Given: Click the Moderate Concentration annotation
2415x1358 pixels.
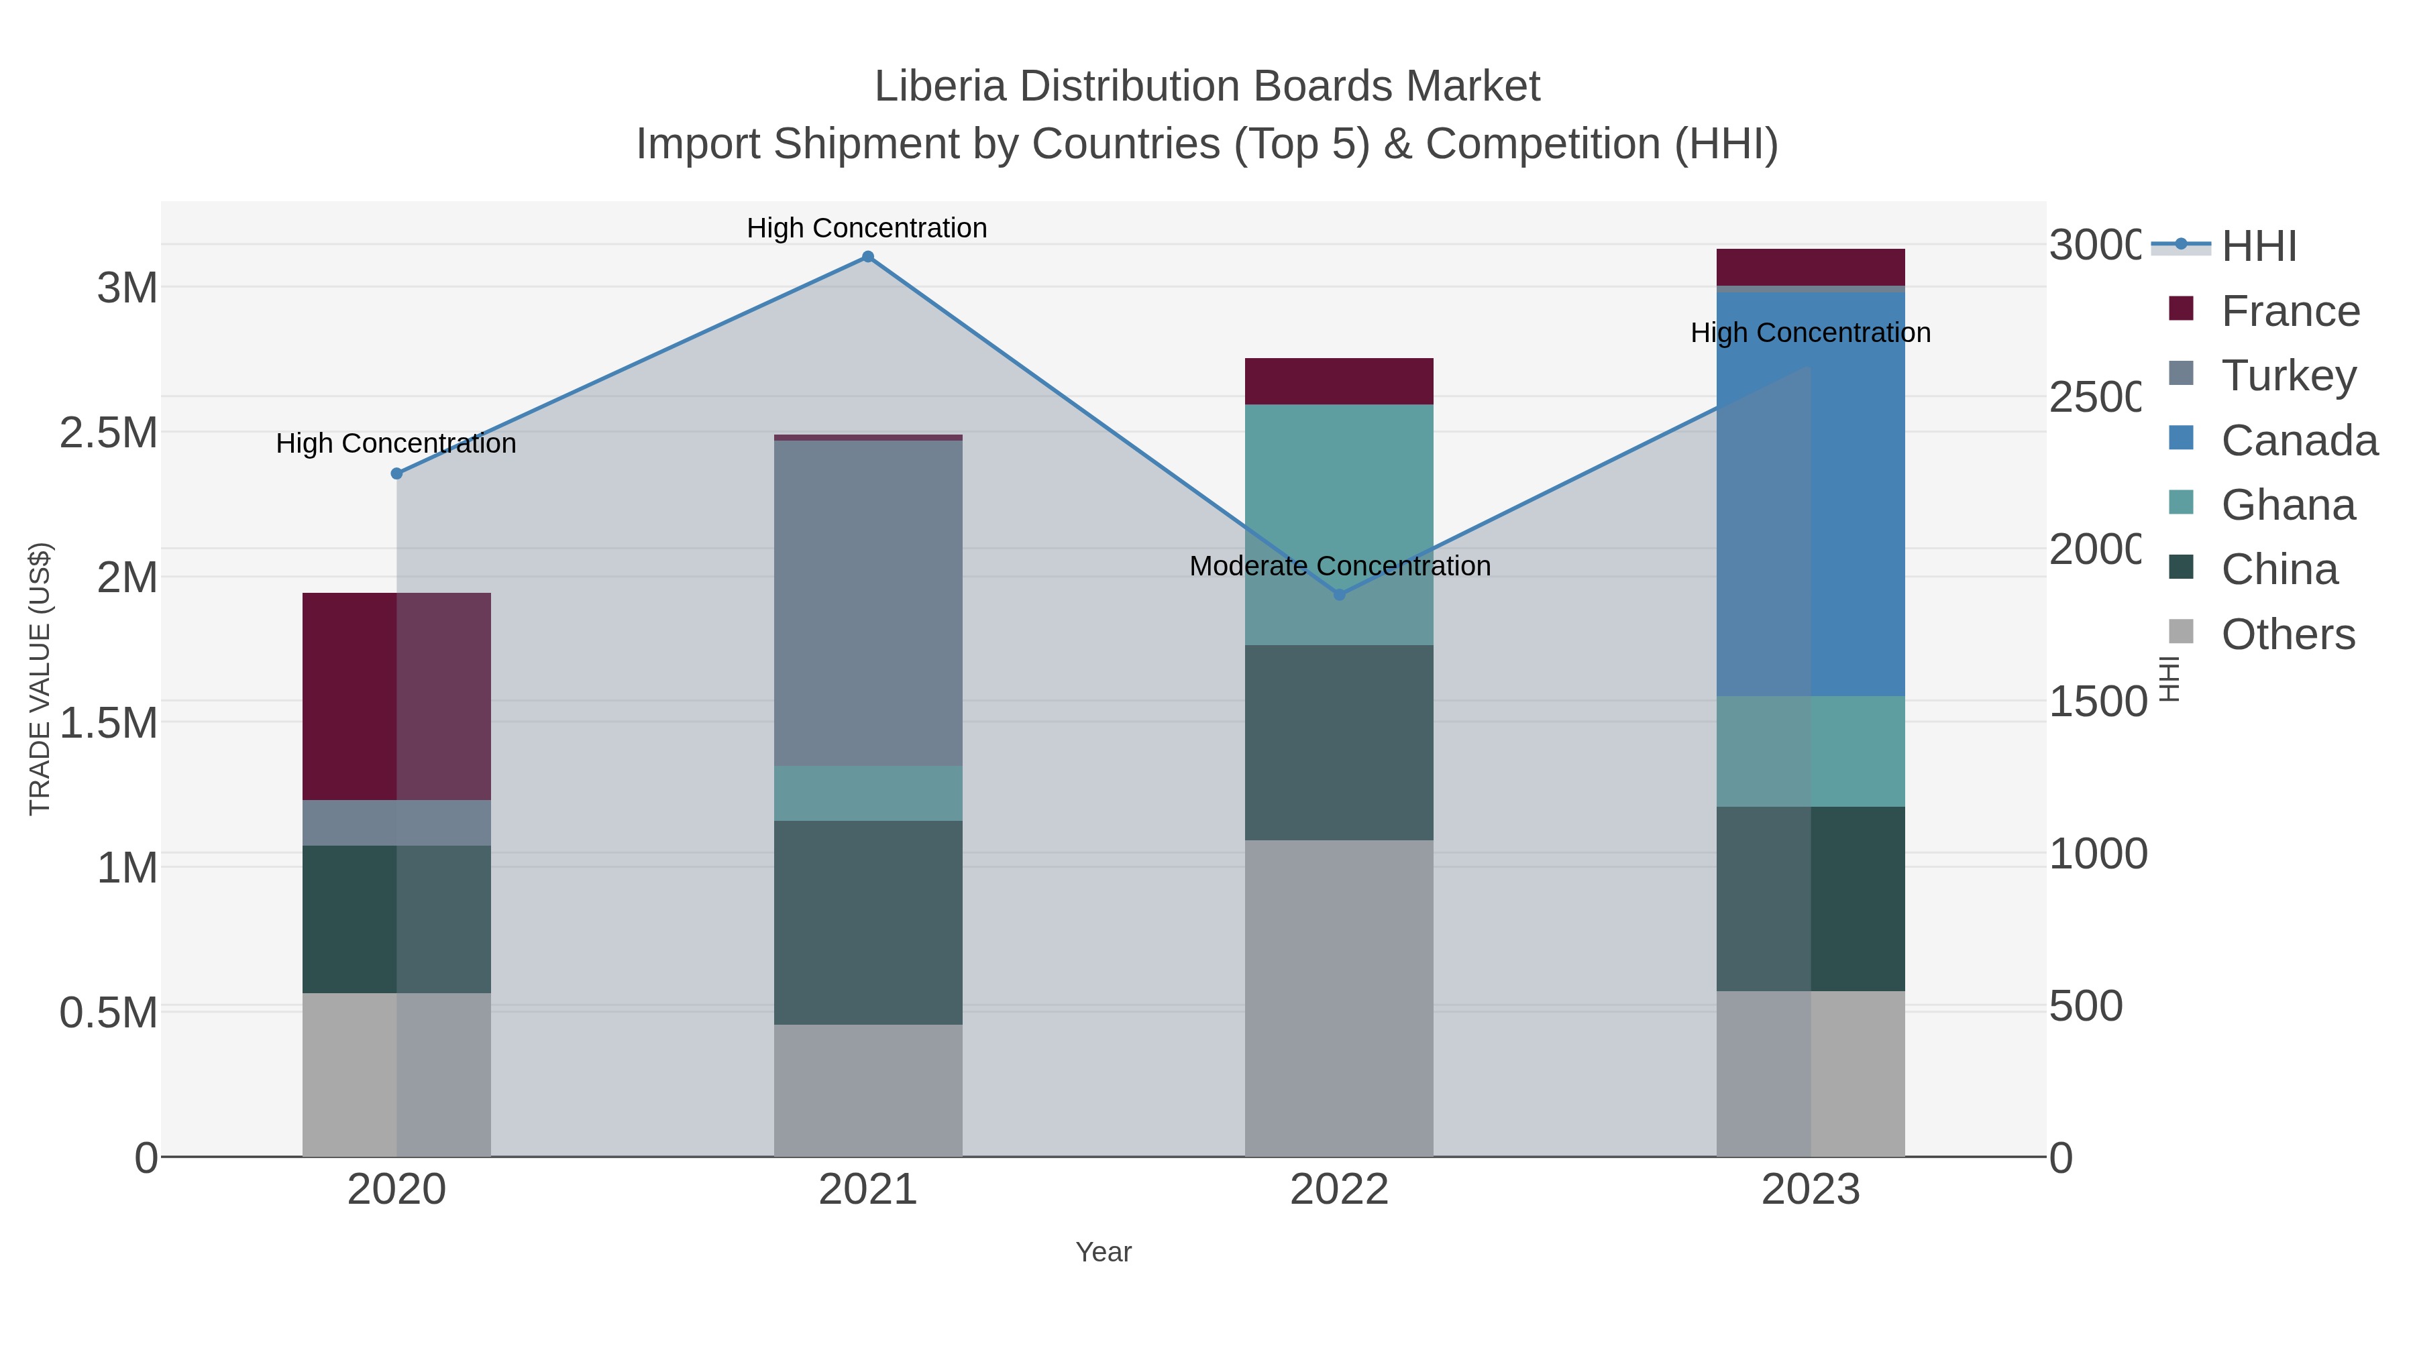Looking at the screenshot, I should pyautogui.click(x=1340, y=566).
